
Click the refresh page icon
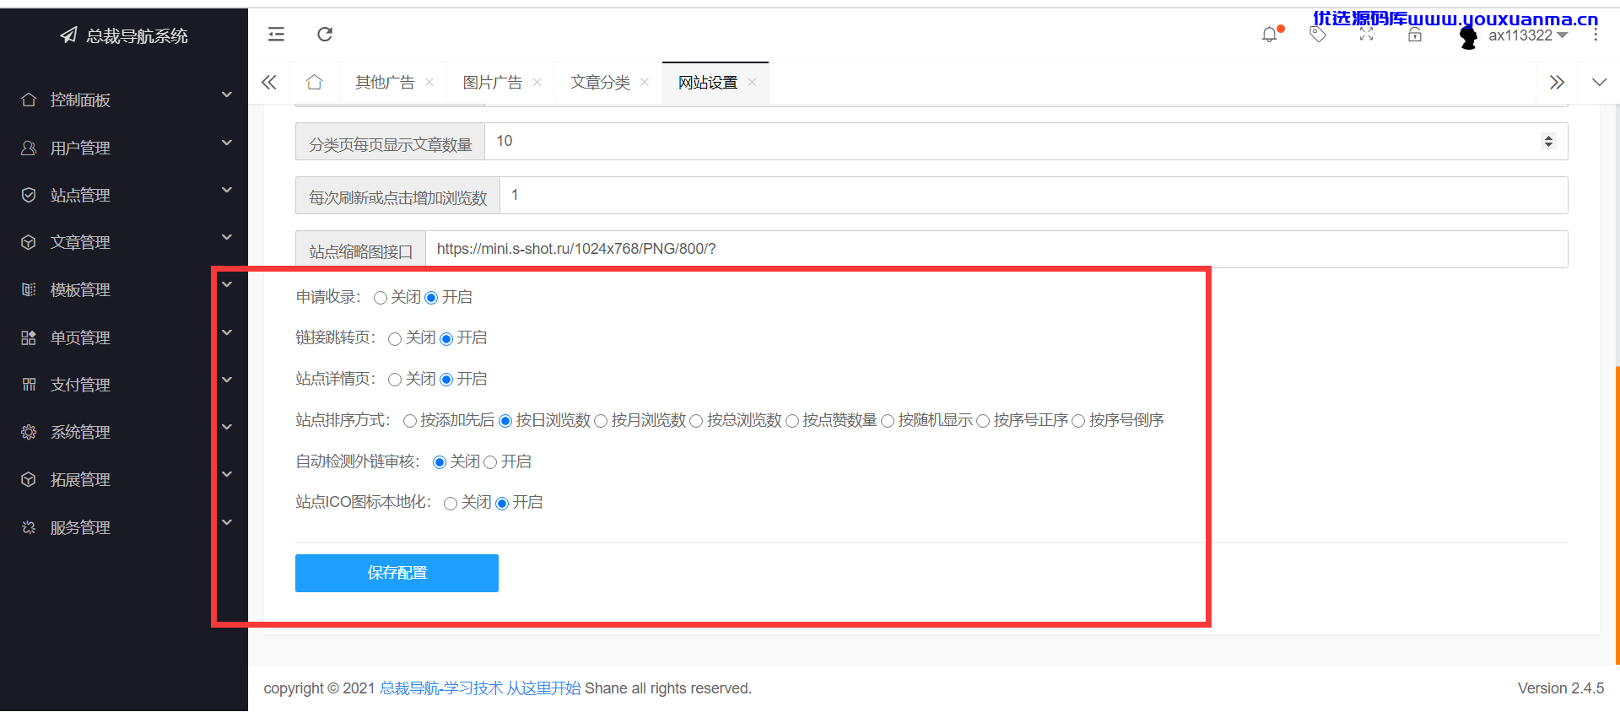[x=325, y=35]
